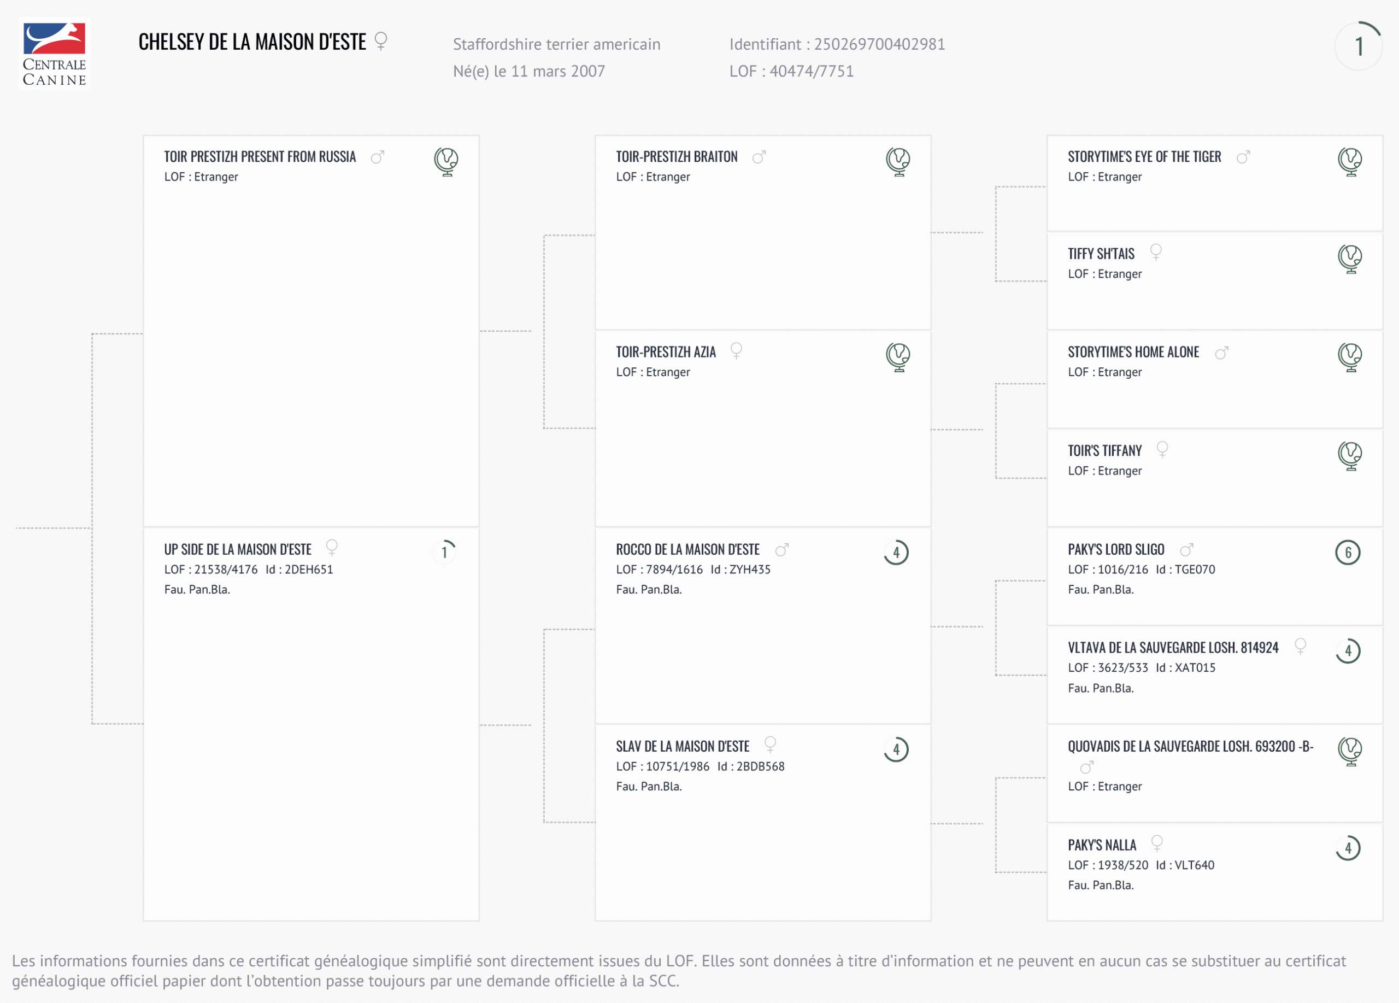Click the rating 6 badge for Paky's Lord Sligo
Viewport: 1399px width, 1003px height.
[1348, 552]
